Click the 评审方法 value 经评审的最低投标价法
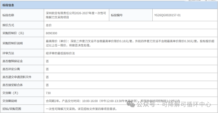Viewport: 218px width, 113px height. click(60, 53)
